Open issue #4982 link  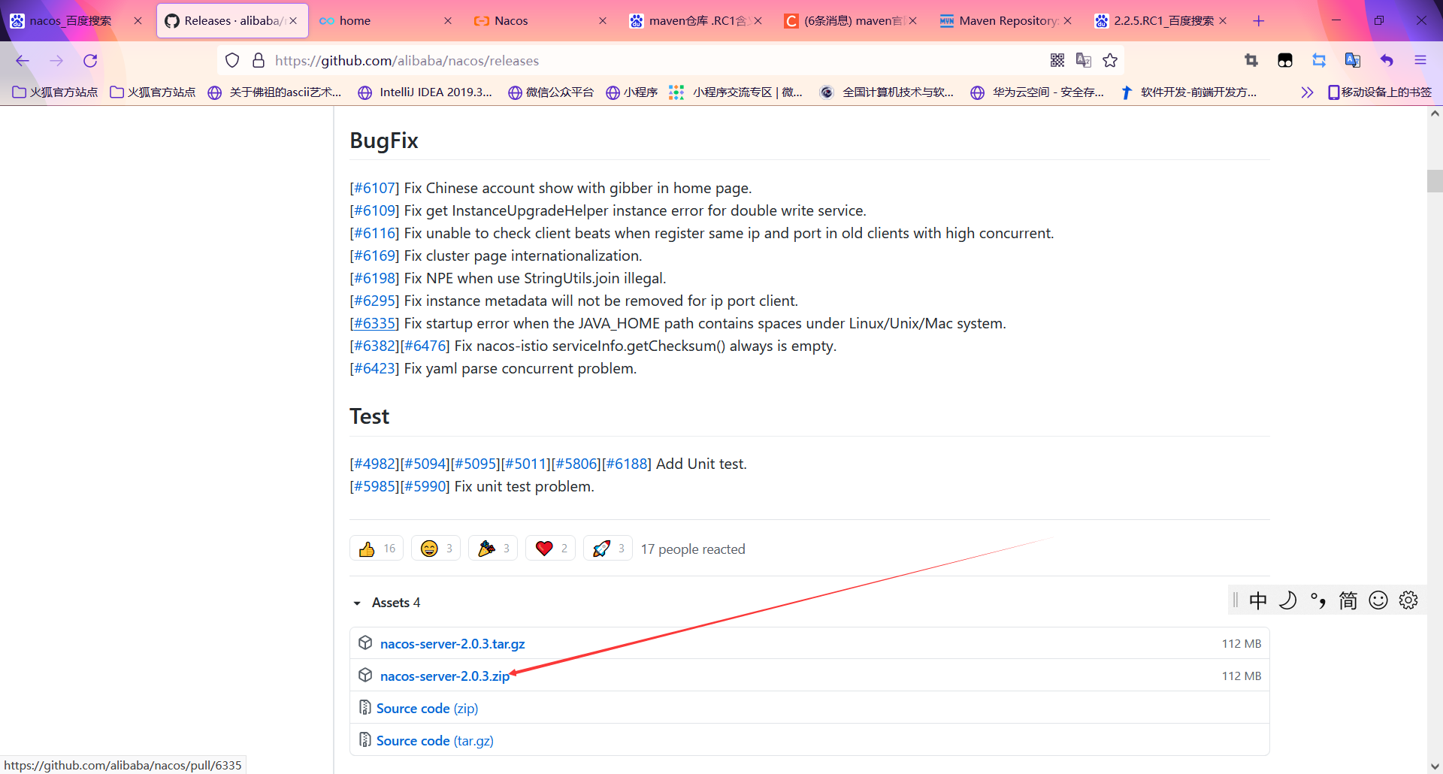[374, 464]
